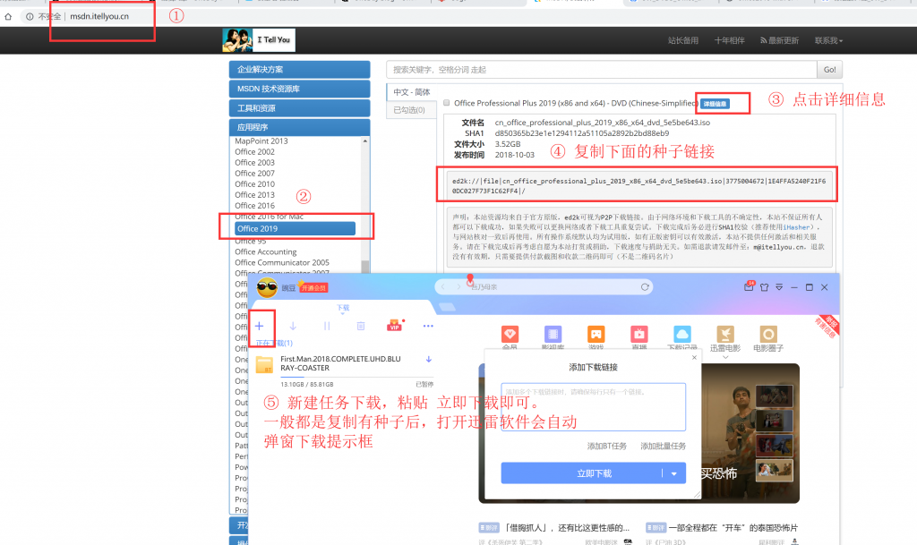917x545 pixels.
Task: Resume the First.Man task via its arrow
Action: point(429,359)
